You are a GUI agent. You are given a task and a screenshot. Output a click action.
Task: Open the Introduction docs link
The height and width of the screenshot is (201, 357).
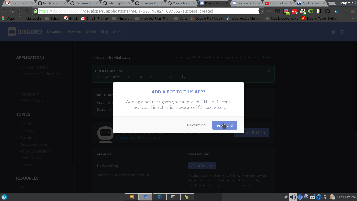[30, 94]
